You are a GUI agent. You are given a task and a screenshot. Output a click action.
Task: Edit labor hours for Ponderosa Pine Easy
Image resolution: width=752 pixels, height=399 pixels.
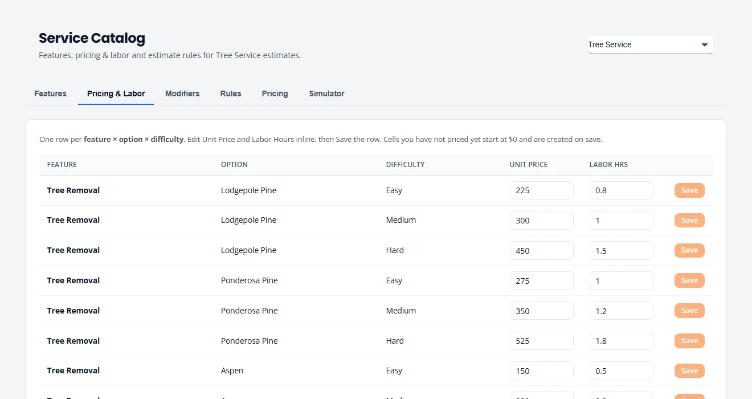click(622, 280)
